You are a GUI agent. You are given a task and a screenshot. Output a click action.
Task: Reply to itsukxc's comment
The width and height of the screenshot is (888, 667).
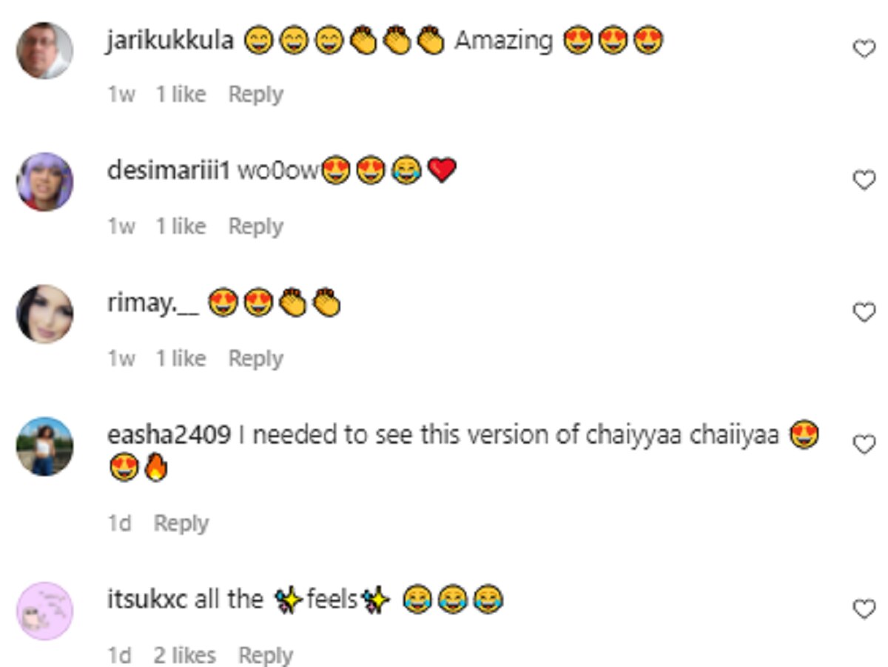tap(265, 655)
